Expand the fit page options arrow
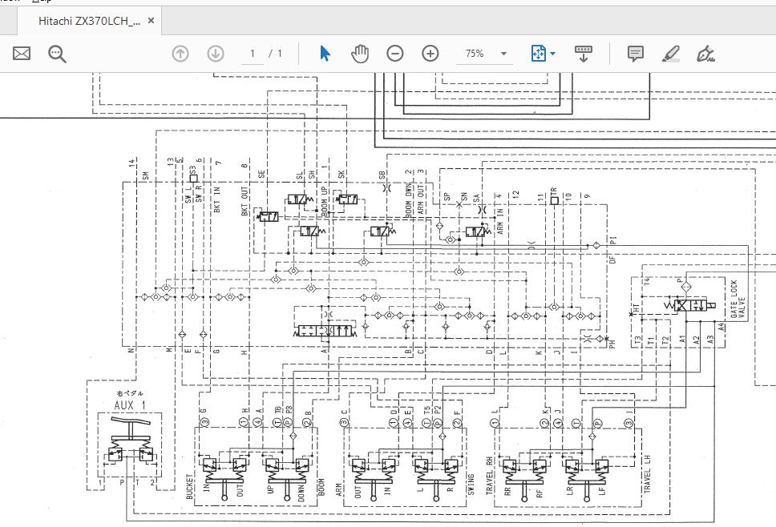The width and height of the screenshot is (776, 527). click(553, 54)
